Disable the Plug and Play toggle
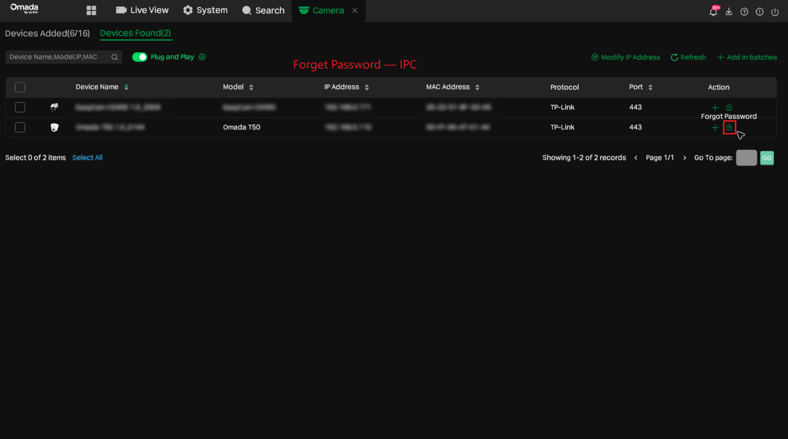 click(140, 57)
